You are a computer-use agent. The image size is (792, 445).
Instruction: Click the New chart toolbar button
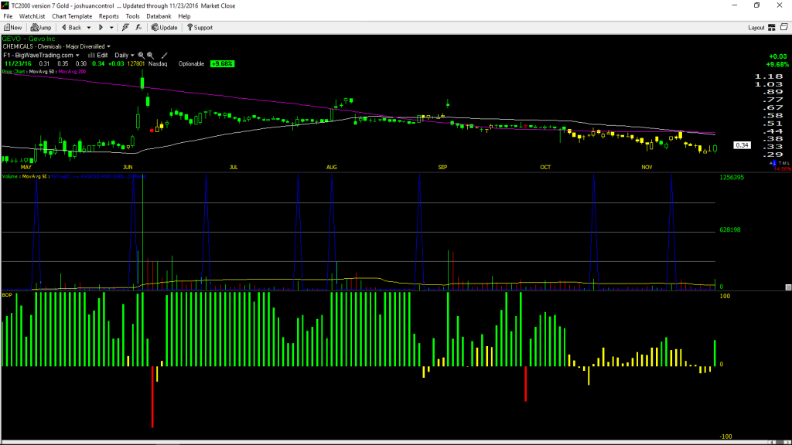[12, 28]
